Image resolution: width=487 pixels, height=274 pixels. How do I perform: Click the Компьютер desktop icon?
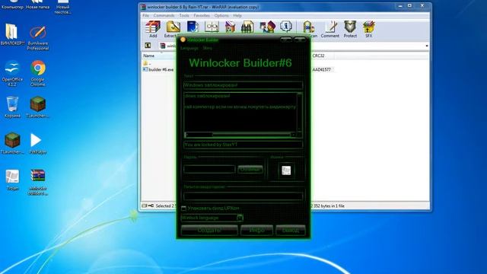point(12,5)
